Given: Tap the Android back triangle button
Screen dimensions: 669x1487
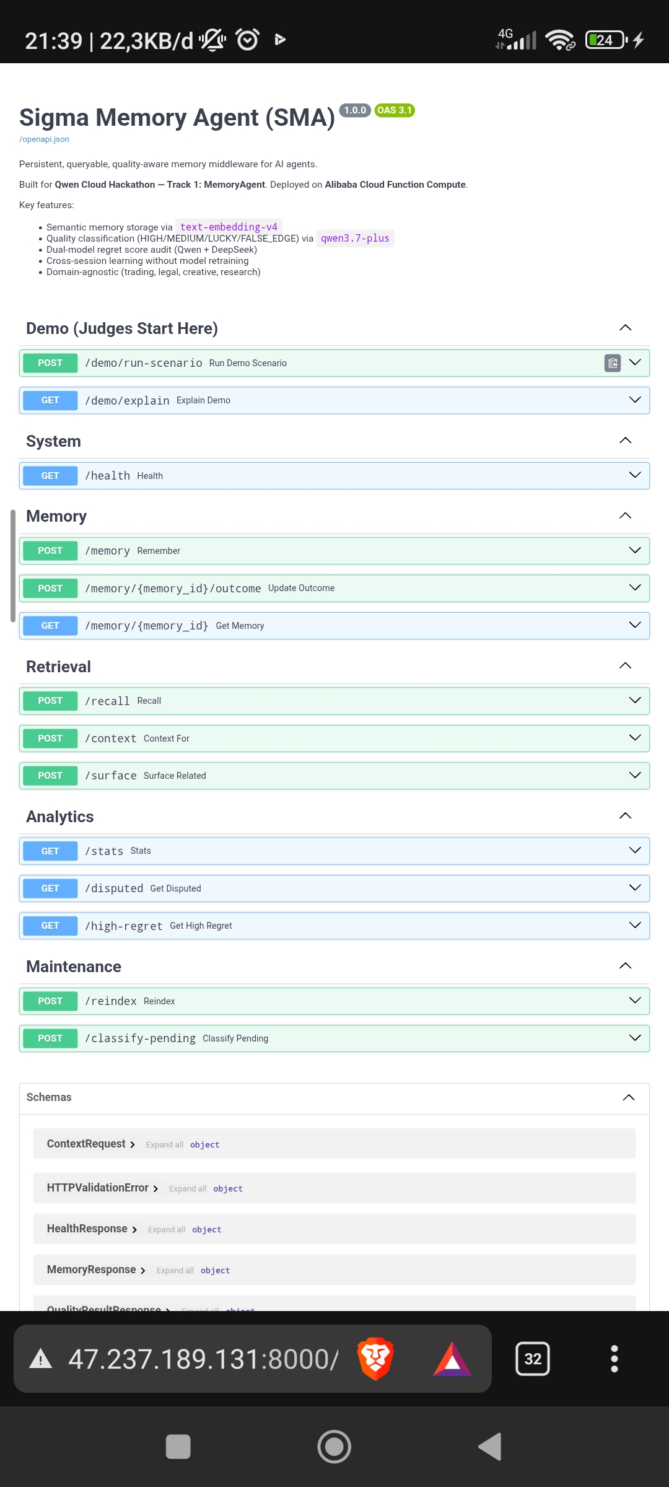Looking at the screenshot, I should [x=490, y=1447].
